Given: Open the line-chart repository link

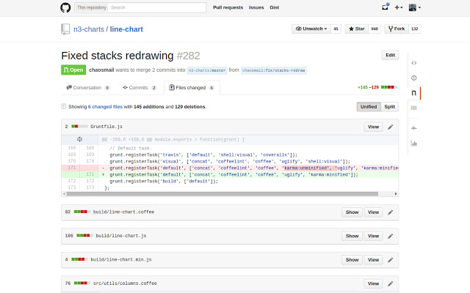Looking at the screenshot, I should (x=126, y=29).
